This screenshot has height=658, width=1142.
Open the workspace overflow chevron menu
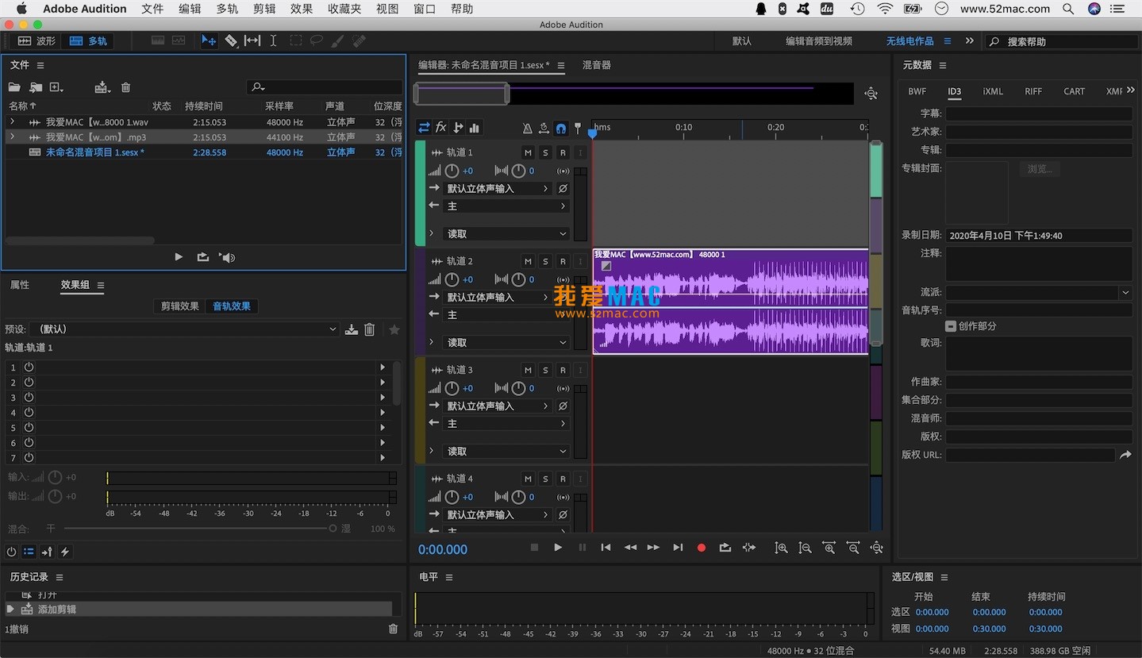click(x=969, y=40)
